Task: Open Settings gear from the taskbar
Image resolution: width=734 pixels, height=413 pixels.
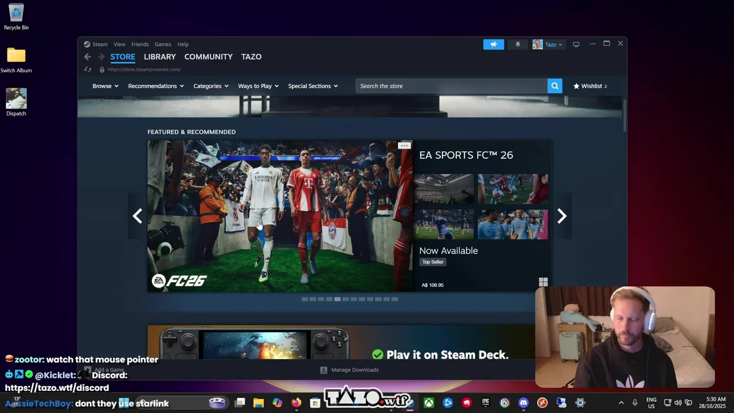Action: 580,403
